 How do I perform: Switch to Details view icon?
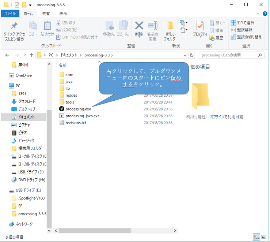click(256, 237)
